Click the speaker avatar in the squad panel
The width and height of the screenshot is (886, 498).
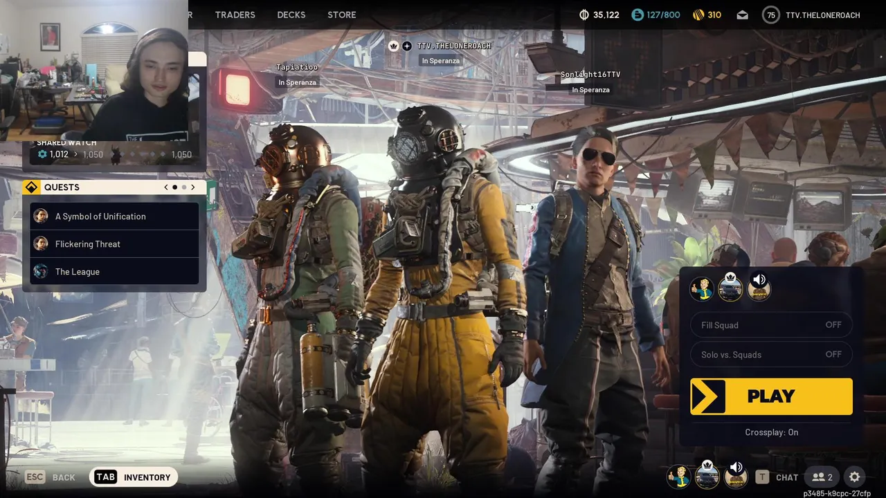pos(759,286)
